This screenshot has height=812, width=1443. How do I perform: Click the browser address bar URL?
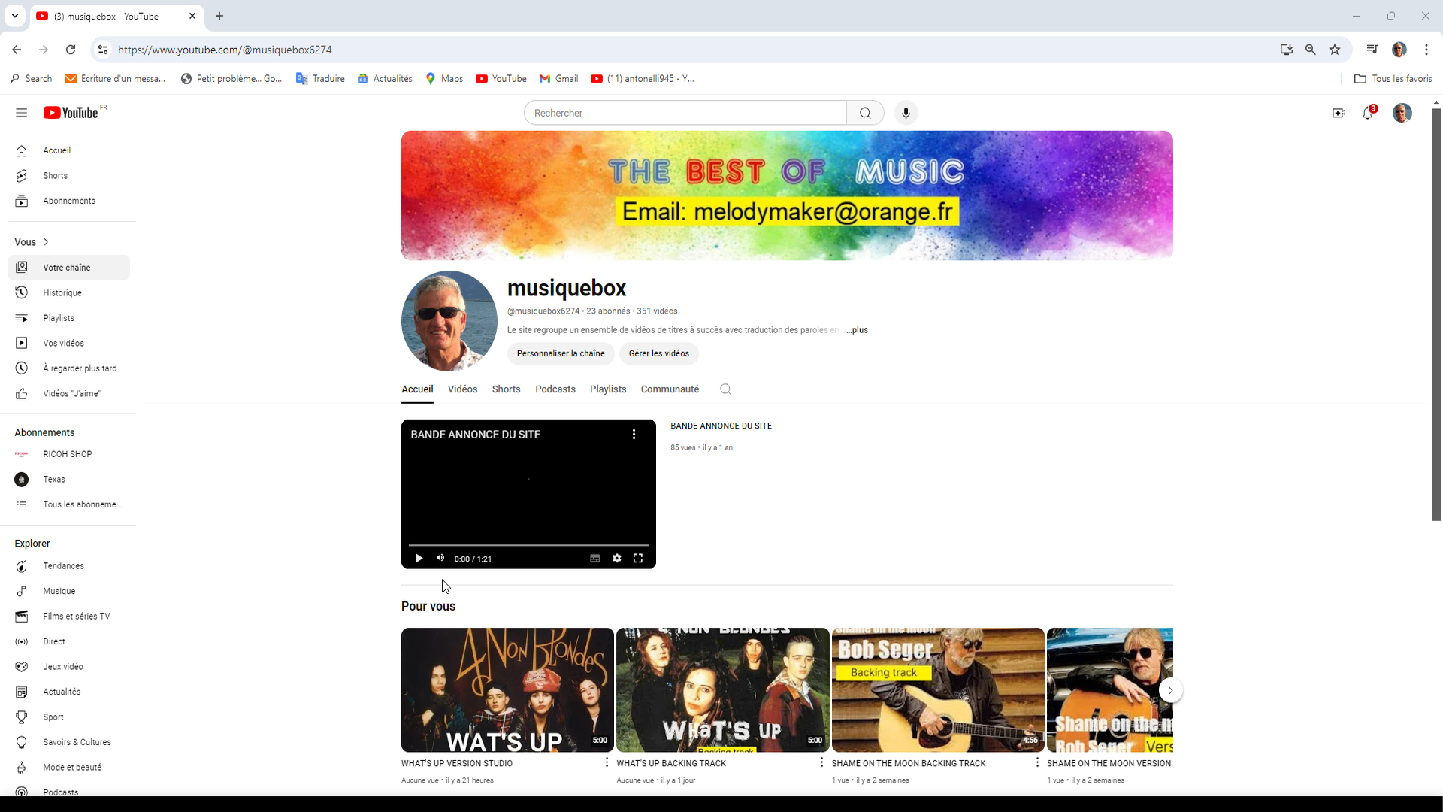click(225, 50)
